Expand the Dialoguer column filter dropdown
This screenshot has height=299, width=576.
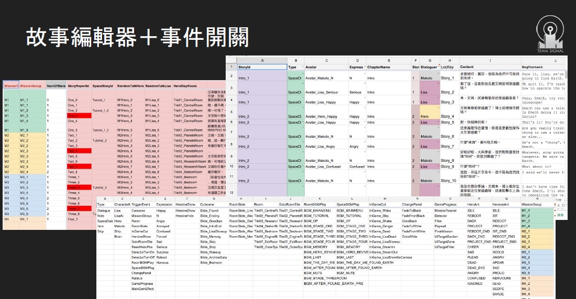tap(437, 67)
